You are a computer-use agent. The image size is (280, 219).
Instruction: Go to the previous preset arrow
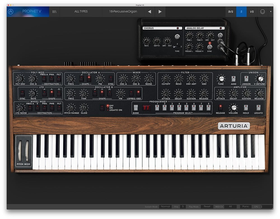tap(150, 12)
